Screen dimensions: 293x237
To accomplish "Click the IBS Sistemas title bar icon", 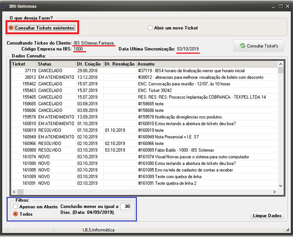I will point(5,6).
